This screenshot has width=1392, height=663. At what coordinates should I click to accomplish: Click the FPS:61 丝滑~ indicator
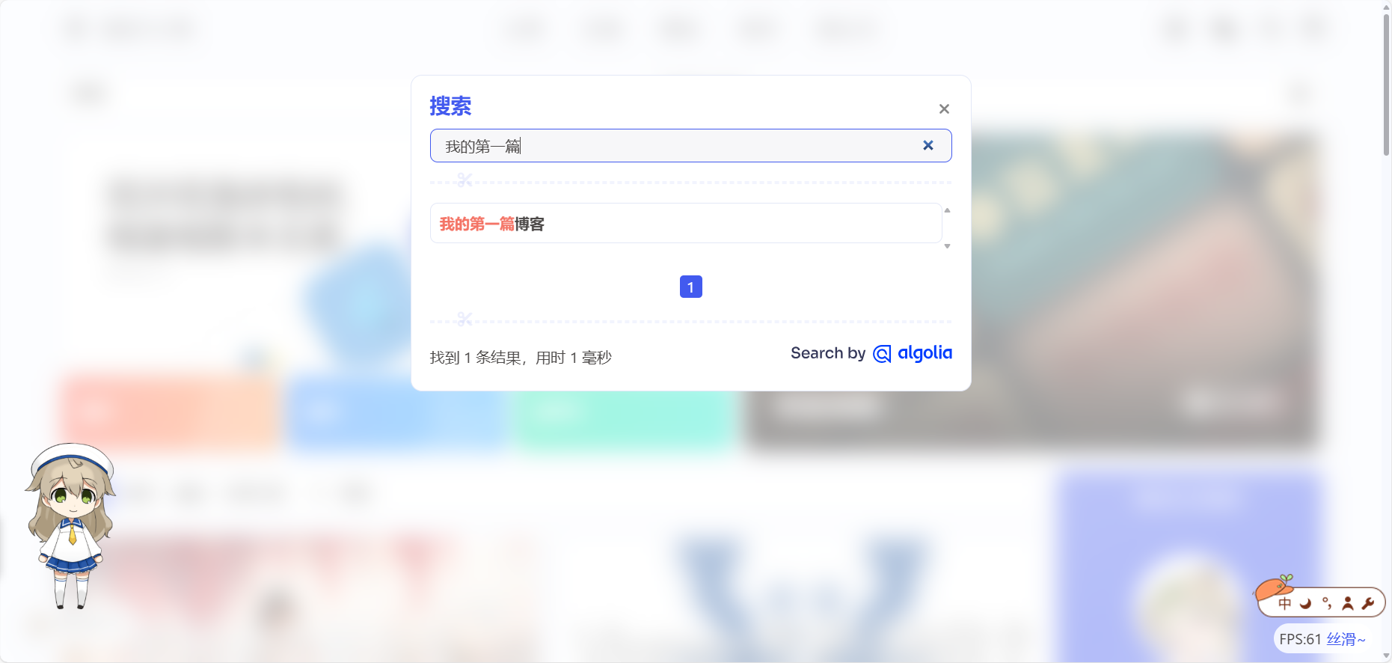point(1322,640)
